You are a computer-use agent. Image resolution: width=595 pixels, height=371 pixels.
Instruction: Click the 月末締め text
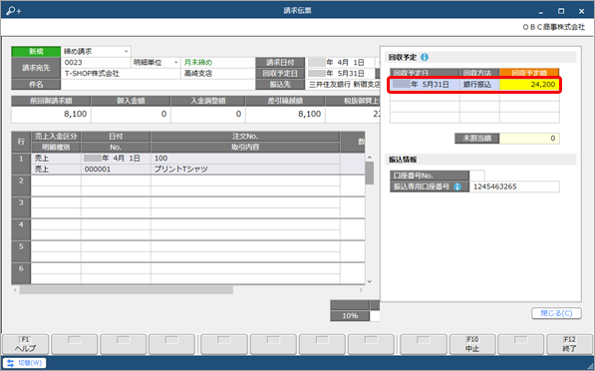pos(198,62)
